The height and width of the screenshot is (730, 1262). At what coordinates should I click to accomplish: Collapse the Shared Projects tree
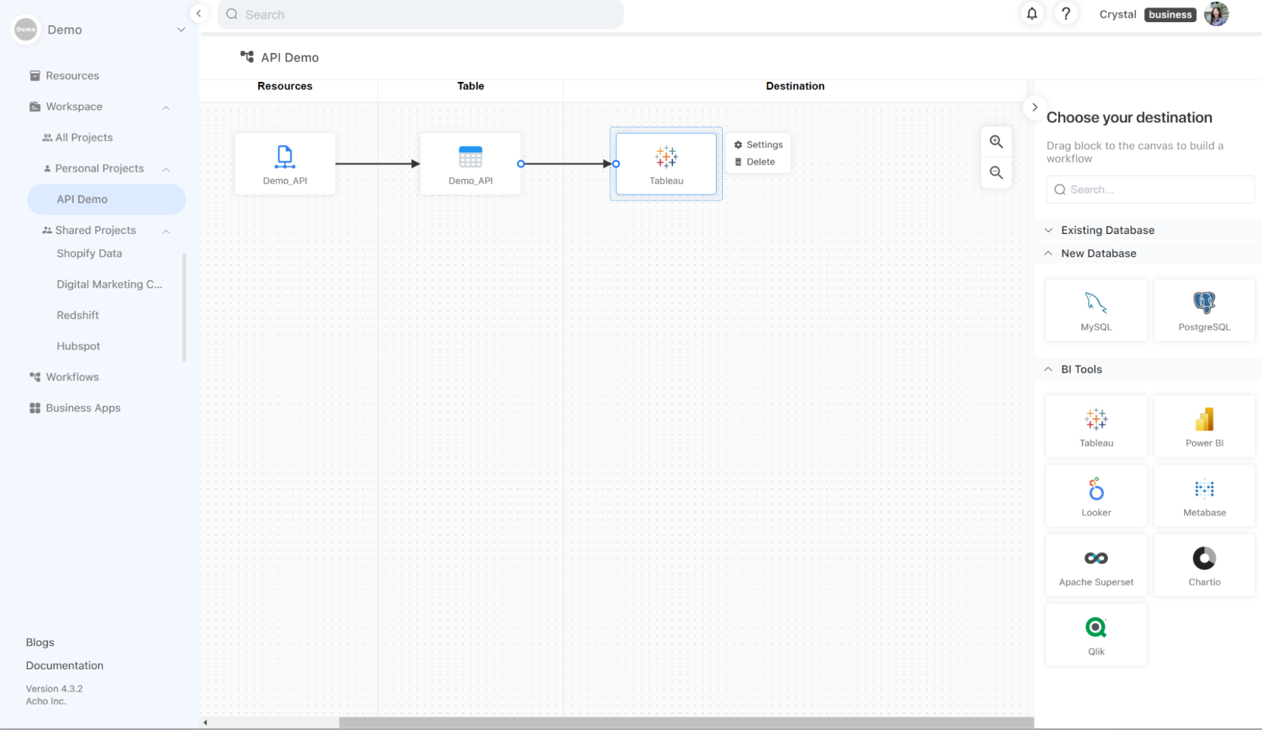pyautogui.click(x=166, y=231)
